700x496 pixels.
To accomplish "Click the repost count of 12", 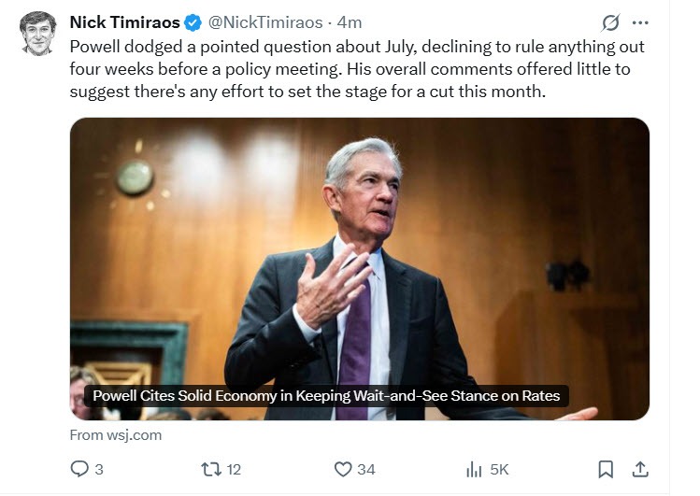I will [x=233, y=470].
